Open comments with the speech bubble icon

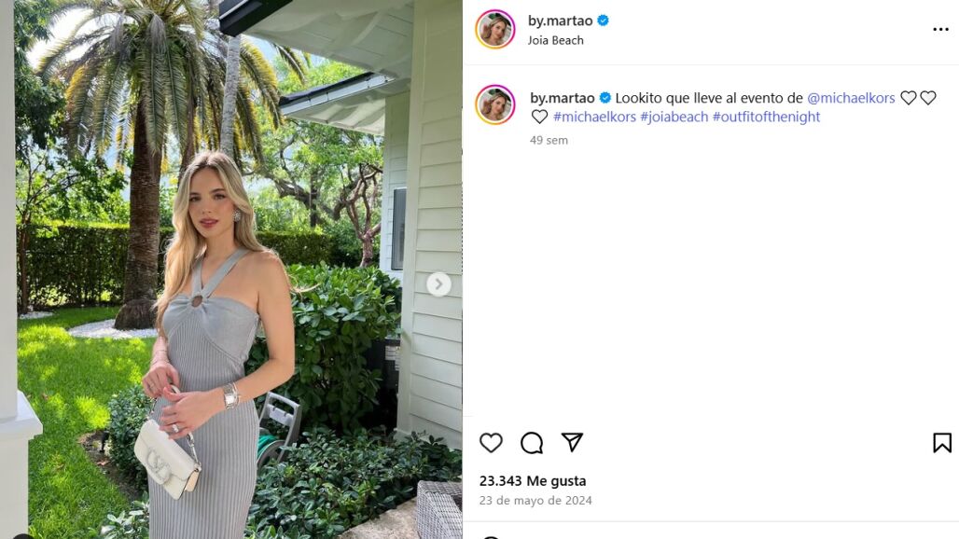click(x=532, y=442)
